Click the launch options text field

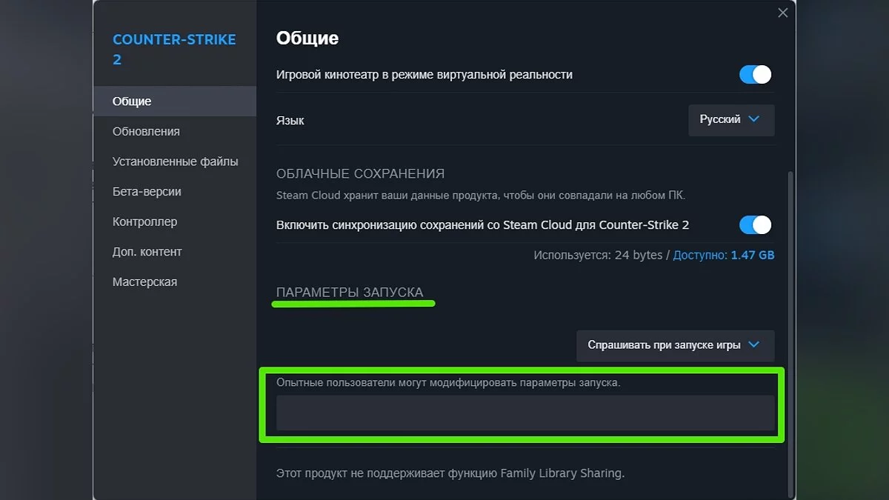click(x=525, y=413)
